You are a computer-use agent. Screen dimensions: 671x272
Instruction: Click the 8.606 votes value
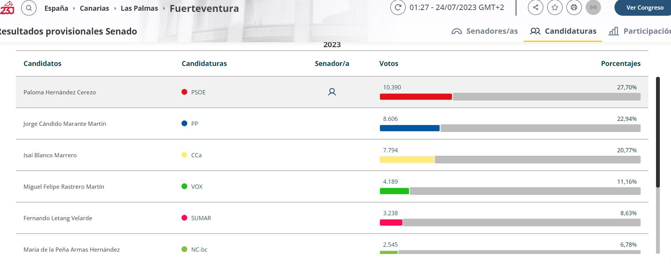pos(390,119)
